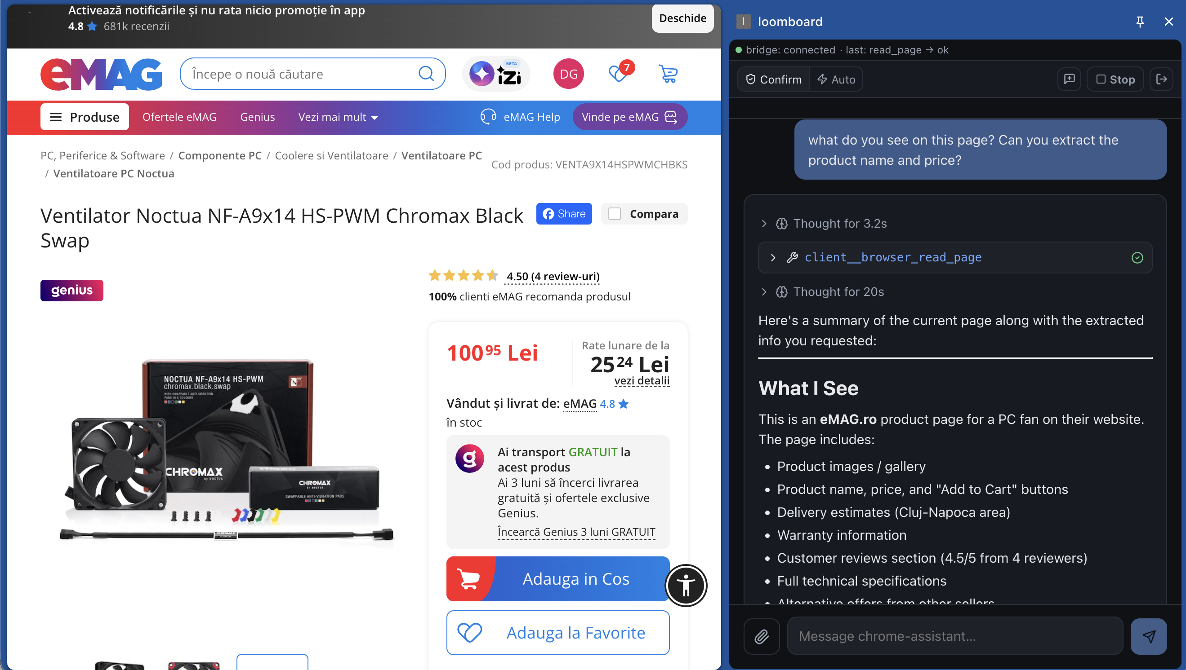Open the Genius menu item
The image size is (1186, 670).
[x=258, y=117]
